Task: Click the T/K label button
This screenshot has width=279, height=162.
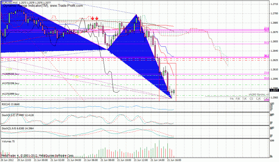Action: point(245,98)
